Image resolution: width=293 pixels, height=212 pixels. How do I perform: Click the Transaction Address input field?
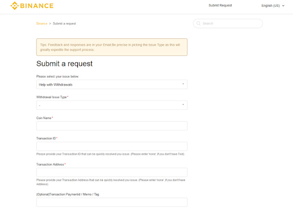point(112,172)
